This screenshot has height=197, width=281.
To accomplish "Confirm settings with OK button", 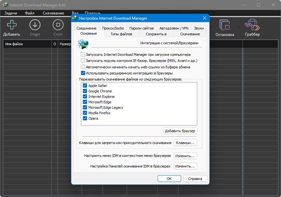I will pyautogui.click(x=169, y=179).
